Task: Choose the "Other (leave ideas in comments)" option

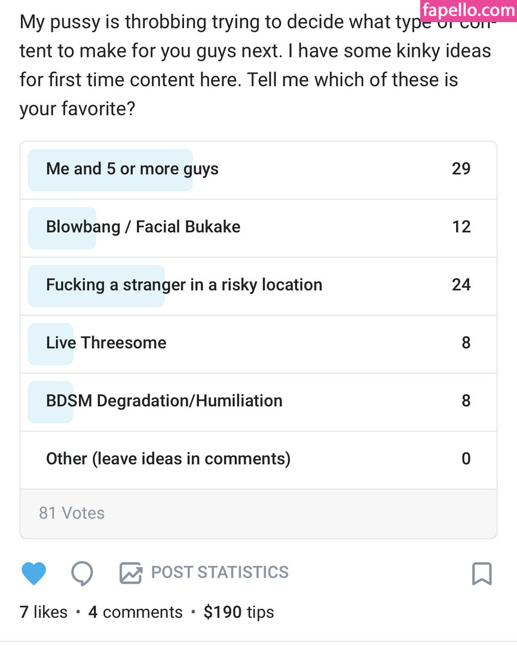Action: tap(168, 459)
